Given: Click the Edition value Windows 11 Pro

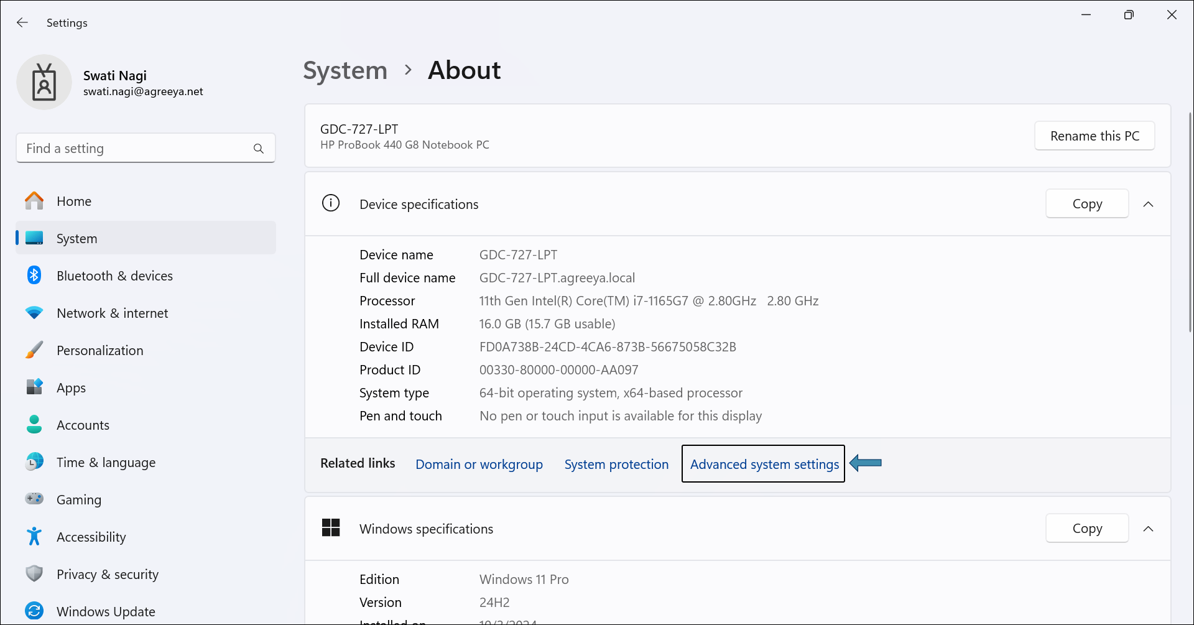Looking at the screenshot, I should tap(524, 579).
